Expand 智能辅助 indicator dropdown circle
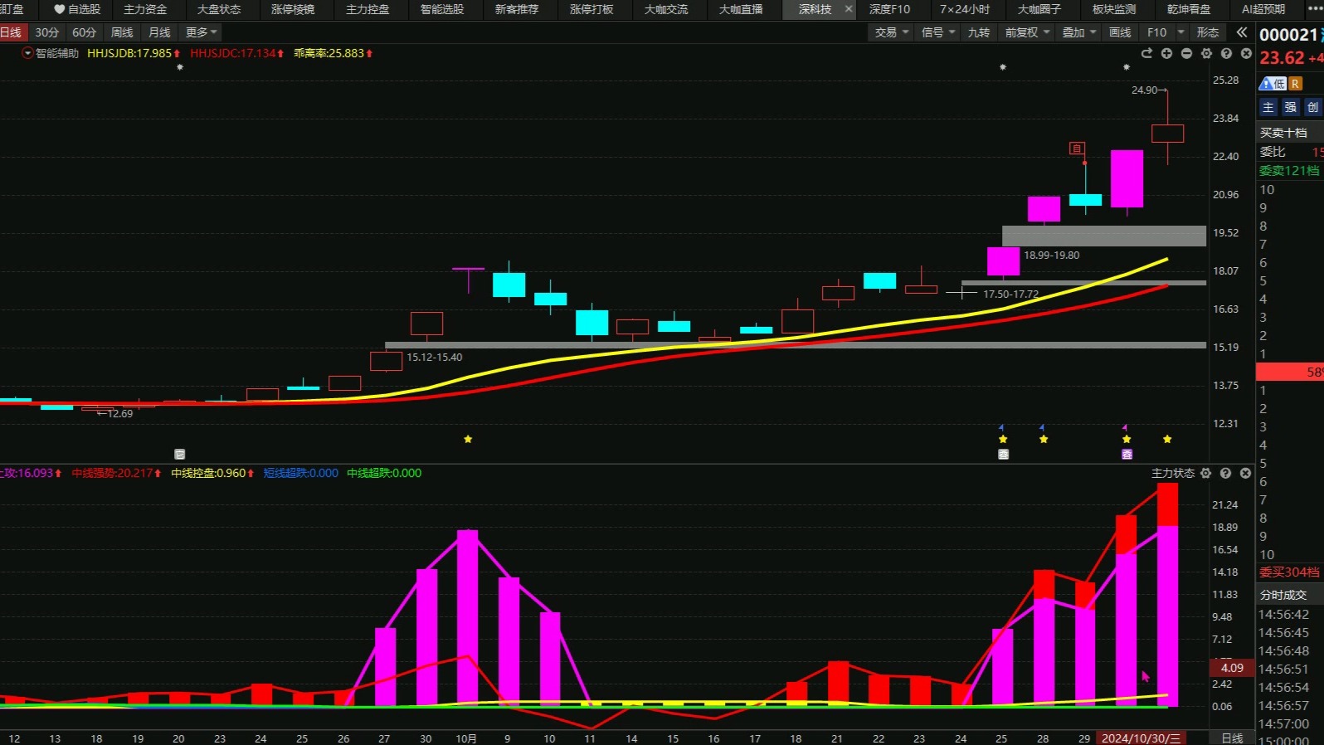The image size is (1324, 745). pyautogui.click(x=27, y=53)
